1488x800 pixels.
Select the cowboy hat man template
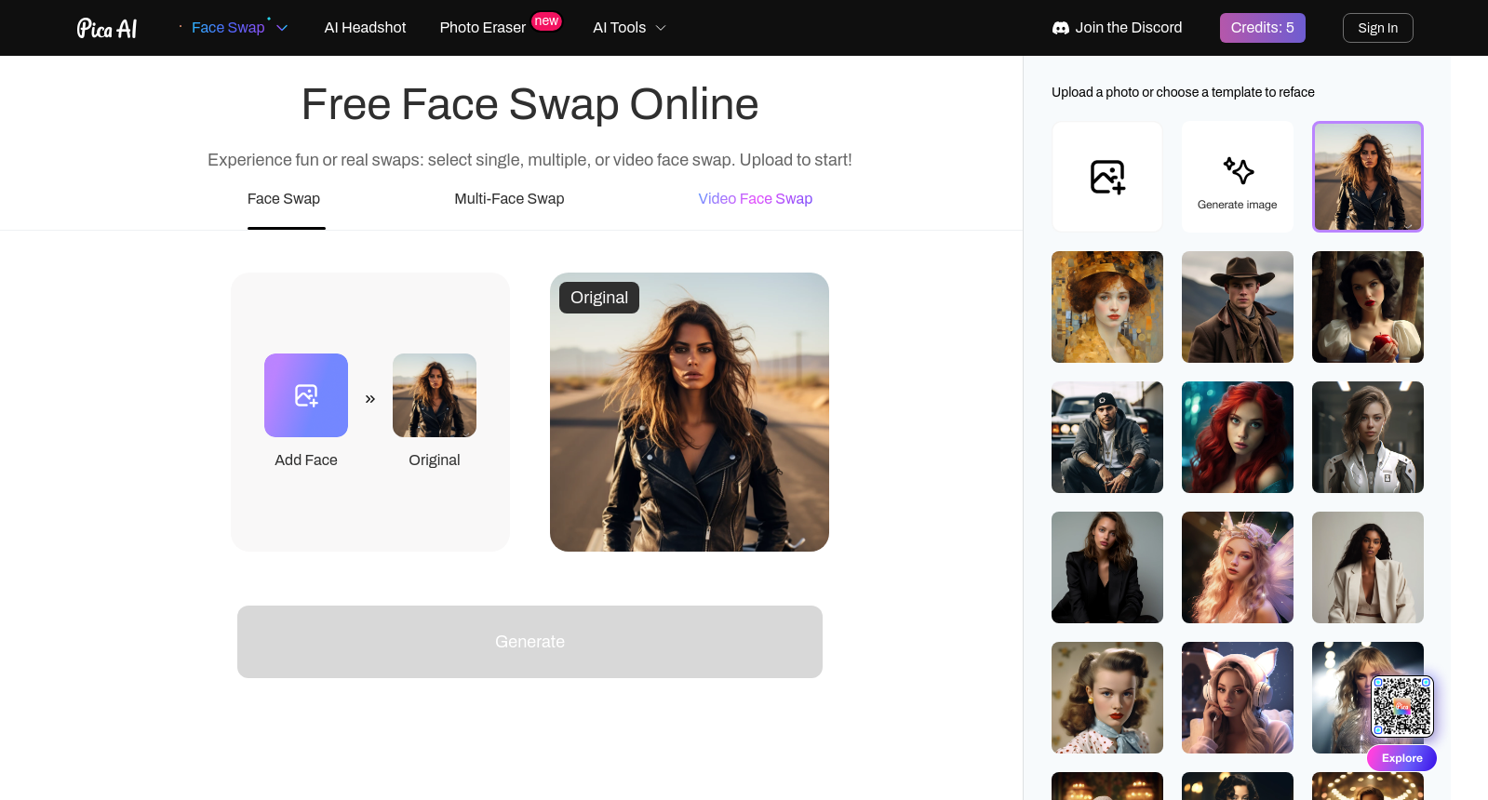coord(1238,307)
